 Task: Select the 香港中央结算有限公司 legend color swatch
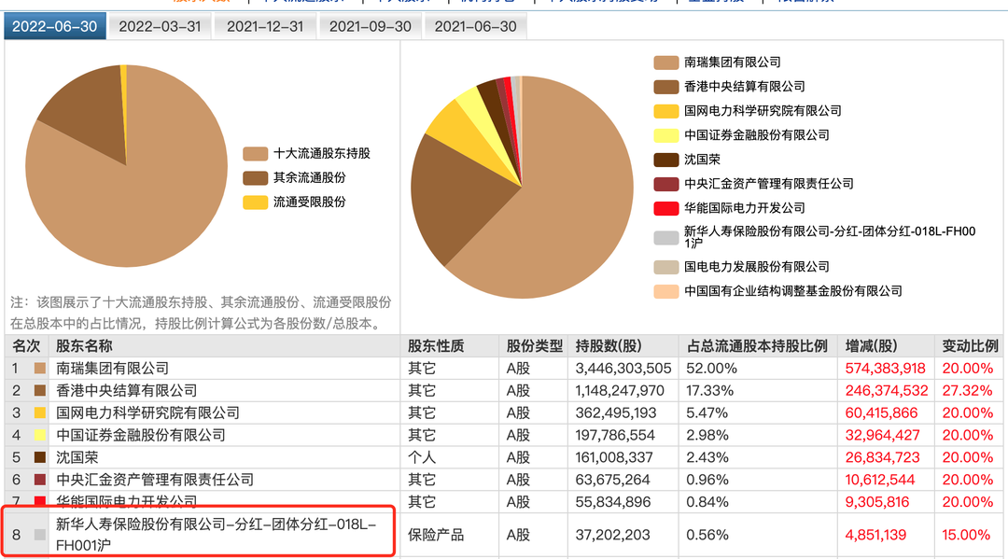pyautogui.click(x=666, y=87)
